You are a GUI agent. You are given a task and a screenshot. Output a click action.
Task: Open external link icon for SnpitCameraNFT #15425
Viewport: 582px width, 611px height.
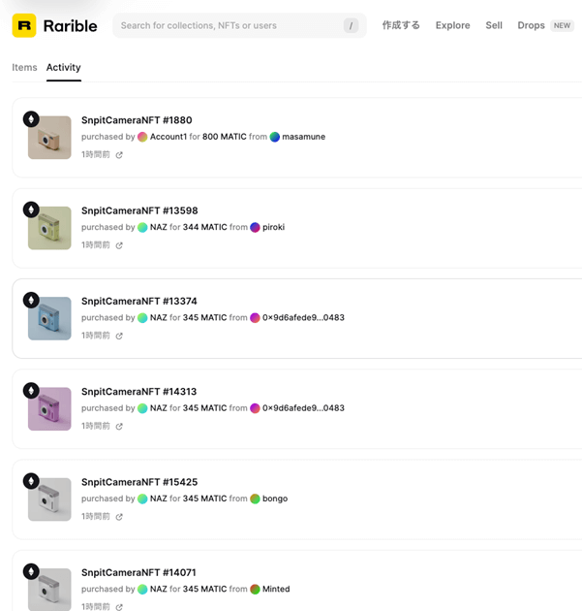[x=119, y=517]
